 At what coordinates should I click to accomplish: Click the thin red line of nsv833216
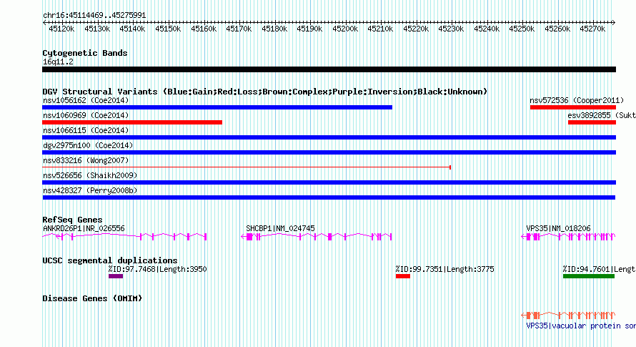tap(247, 167)
